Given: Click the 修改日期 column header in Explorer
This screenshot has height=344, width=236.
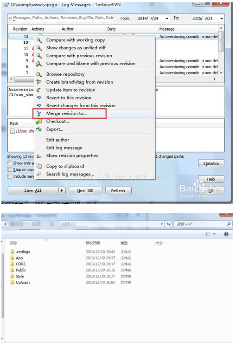Looking at the screenshot, I should coord(101,243).
